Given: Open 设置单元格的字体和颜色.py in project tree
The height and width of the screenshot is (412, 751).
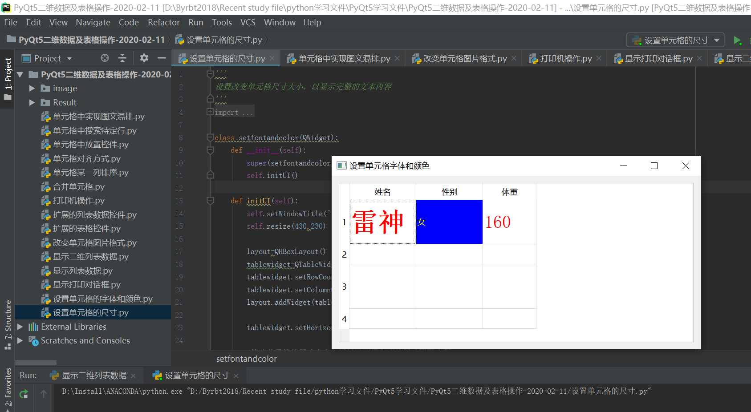Looking at the screenshot, I should click(102, 299).
